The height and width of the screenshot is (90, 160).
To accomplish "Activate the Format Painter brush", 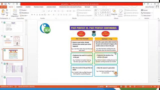I will pyautogui.click(x=7, y=15).
